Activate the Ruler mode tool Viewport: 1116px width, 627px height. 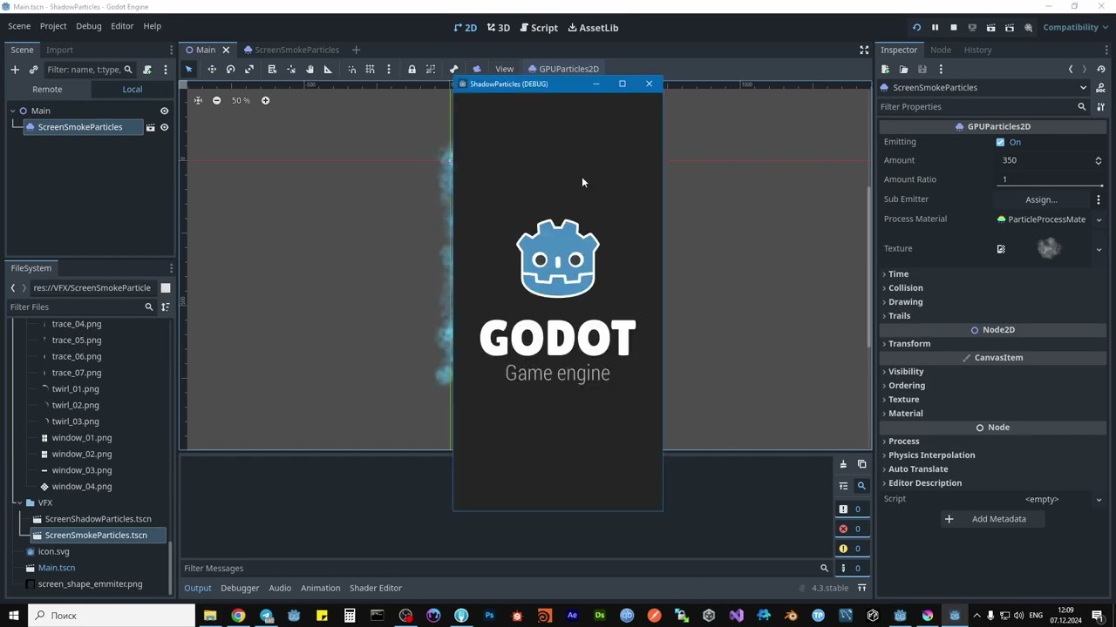[328, 69]
